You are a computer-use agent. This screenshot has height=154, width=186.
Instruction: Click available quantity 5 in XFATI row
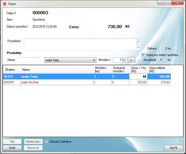(x=120, y=77)
